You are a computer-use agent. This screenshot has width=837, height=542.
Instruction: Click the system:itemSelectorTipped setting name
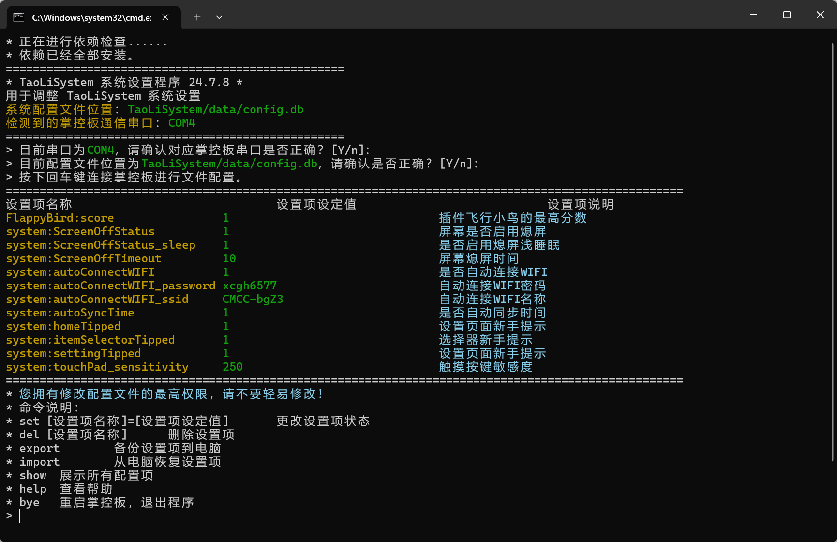(90, 340)
